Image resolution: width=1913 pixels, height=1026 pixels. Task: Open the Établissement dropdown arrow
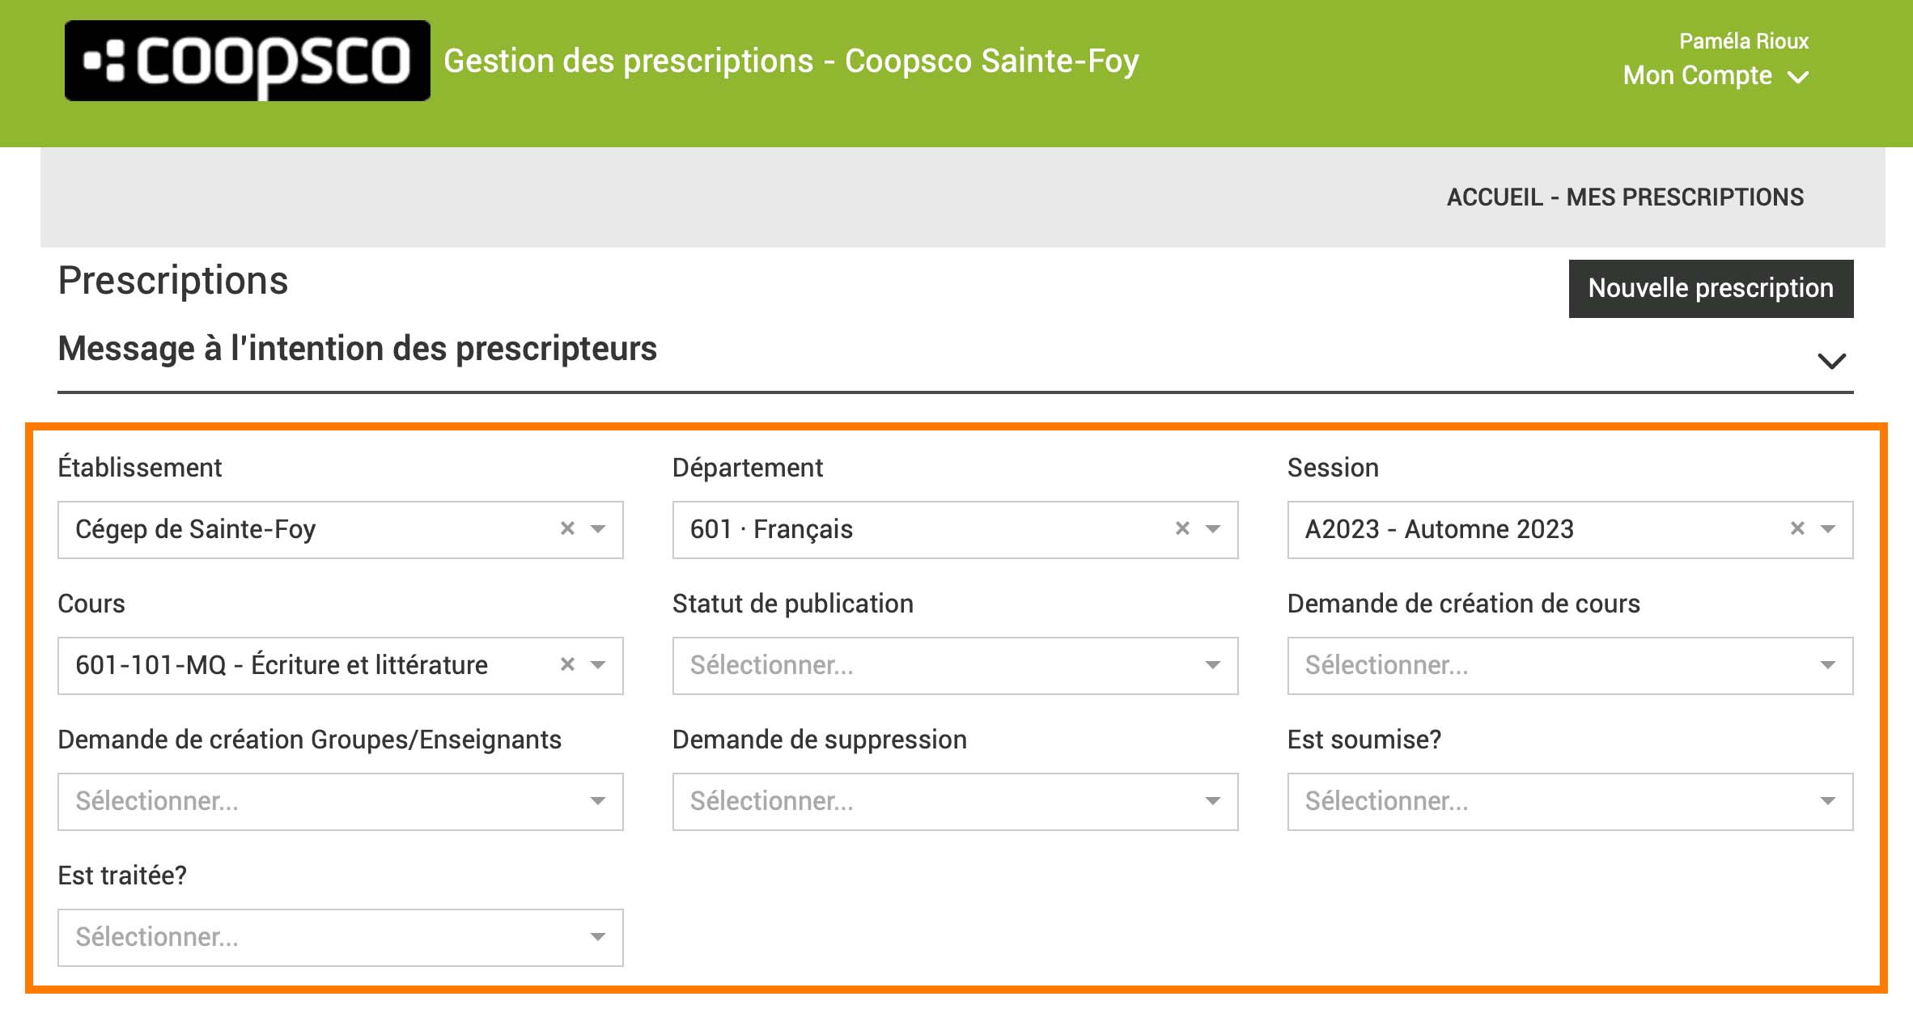coord(598,529)
